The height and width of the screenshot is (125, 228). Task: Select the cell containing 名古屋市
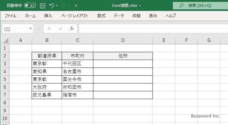(x=77, y=72)
